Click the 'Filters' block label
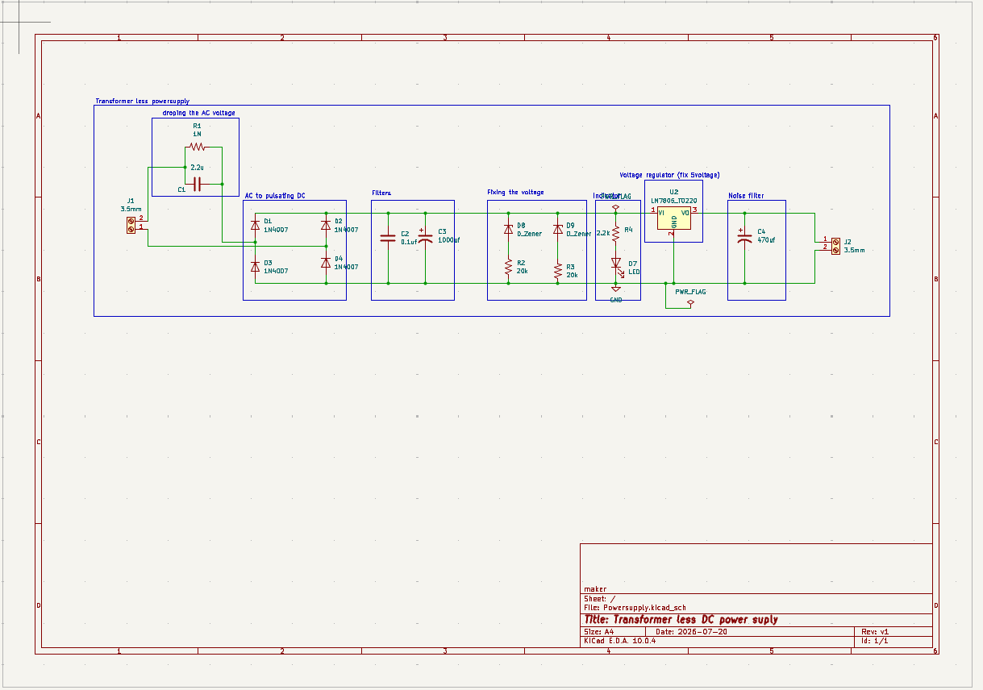Image resolution: width=983 pixels, height=690 pixels. (381, 193)
